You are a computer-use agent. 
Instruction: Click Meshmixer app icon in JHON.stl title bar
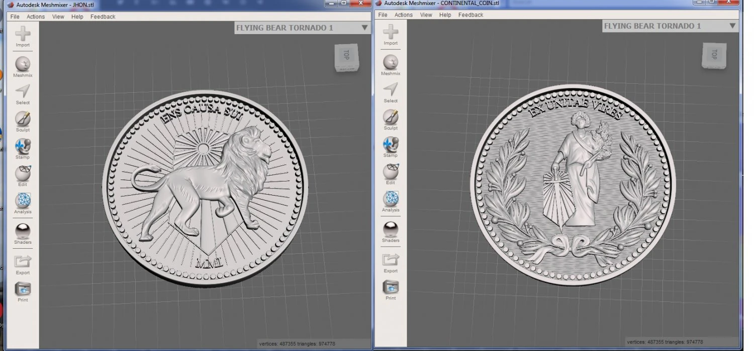tap(10, 5)
